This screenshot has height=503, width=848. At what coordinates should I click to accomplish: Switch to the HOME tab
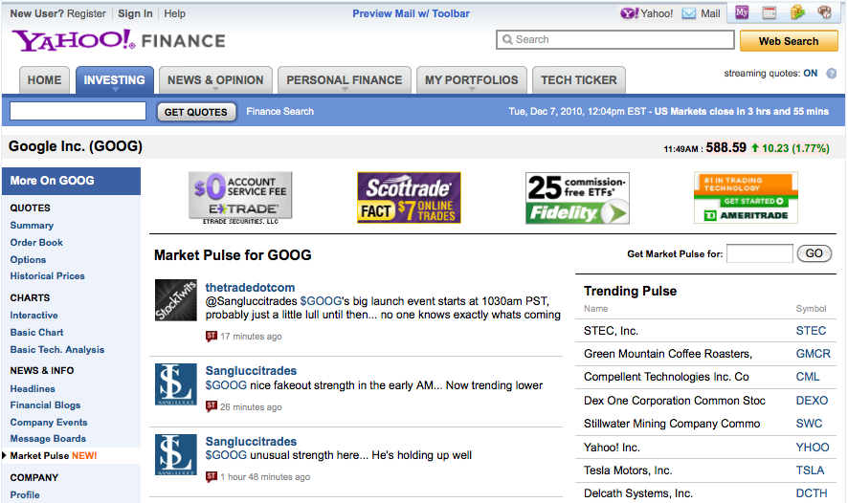coord(44,80)
